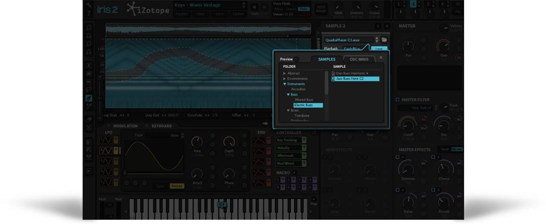
Task: Click the zoom tool at top of toolbar
Action: coord(89,27)
